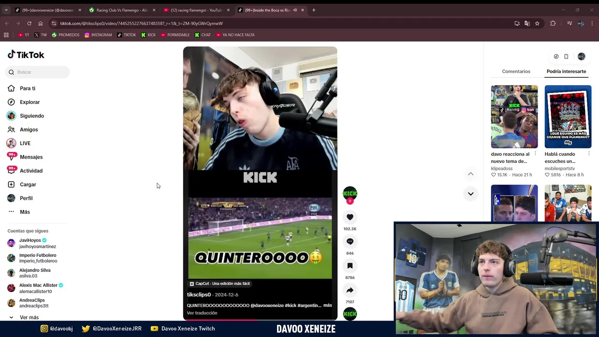Go to browser home page

(x=40, y=23)
